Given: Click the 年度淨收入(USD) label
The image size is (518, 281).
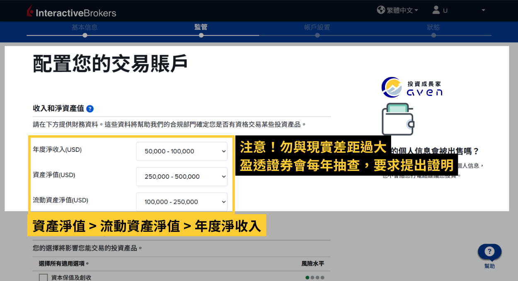Looking at the screenshot, I should point(57,149).
